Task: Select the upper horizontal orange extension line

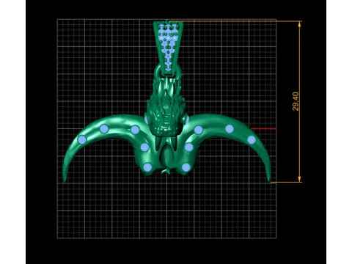Action: tap(235, 21)
